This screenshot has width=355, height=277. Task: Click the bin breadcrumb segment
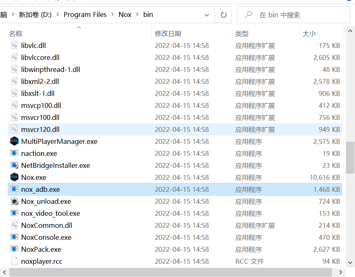coord(148,15)
